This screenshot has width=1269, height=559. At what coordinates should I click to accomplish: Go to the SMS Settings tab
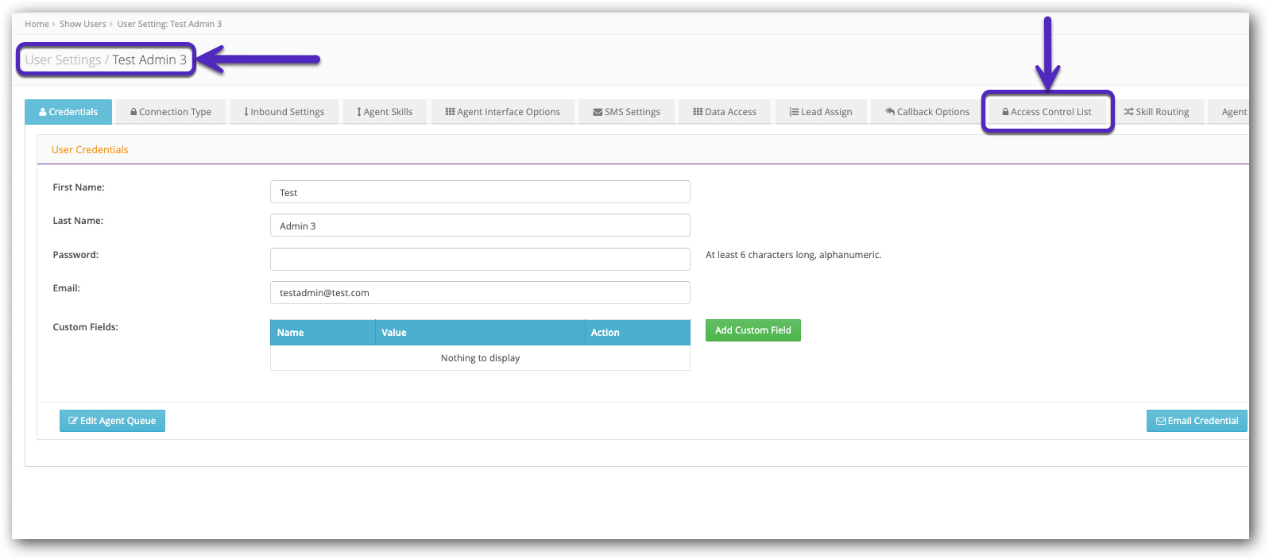pyautogui.click(x=626, y=112)
